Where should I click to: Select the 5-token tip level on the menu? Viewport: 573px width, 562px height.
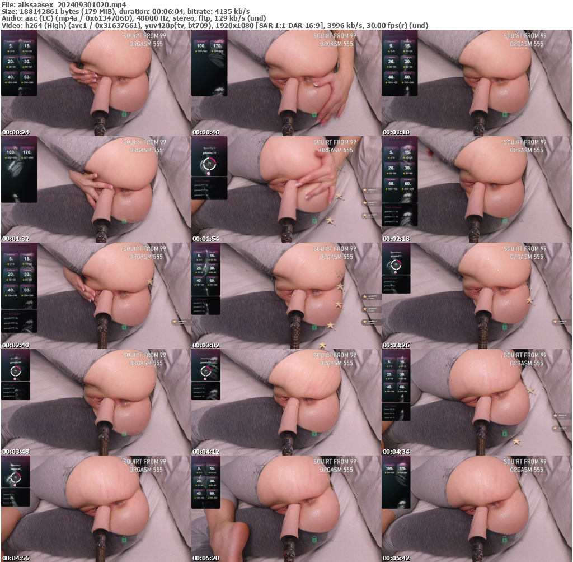click(x=10, y=45)
